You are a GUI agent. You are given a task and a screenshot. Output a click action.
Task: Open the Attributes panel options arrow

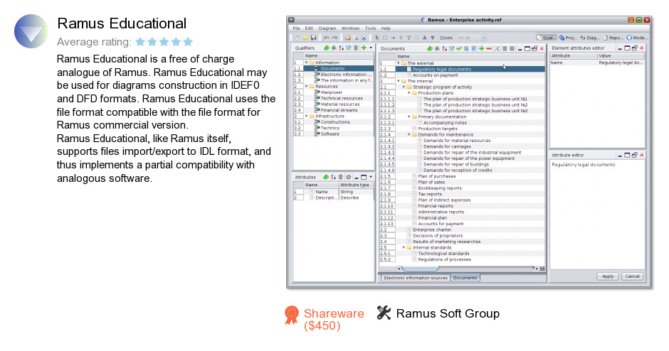pyautogui.click(x=371, y=177)
